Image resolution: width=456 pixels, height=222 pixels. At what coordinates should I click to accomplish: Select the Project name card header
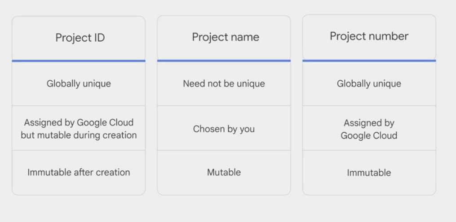coord(225,37)
